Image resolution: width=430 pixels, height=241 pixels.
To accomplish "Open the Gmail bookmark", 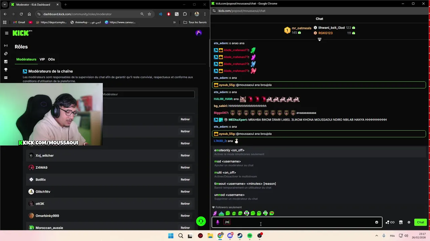I will click(19, 22).
